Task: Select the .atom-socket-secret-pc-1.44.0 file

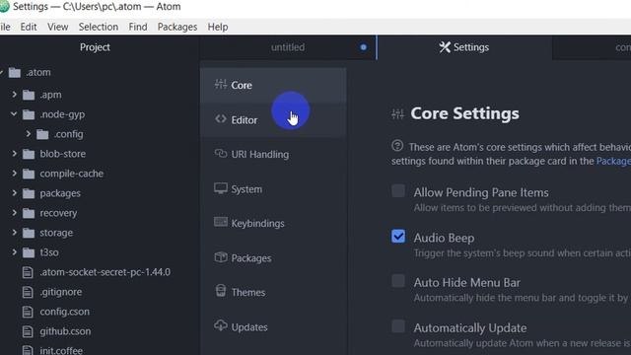Action: 105,272
